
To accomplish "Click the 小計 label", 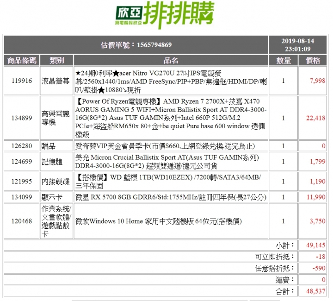I will coord(285,245).
